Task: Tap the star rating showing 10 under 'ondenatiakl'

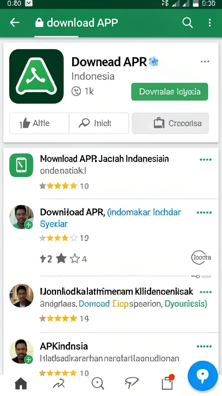Action: [64, 186]
